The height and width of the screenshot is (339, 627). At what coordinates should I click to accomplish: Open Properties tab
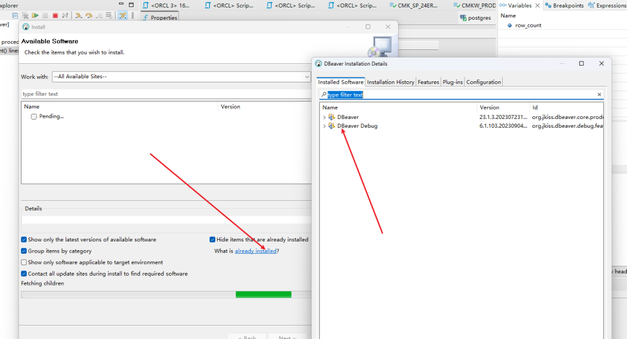click(x=160, y=17)
